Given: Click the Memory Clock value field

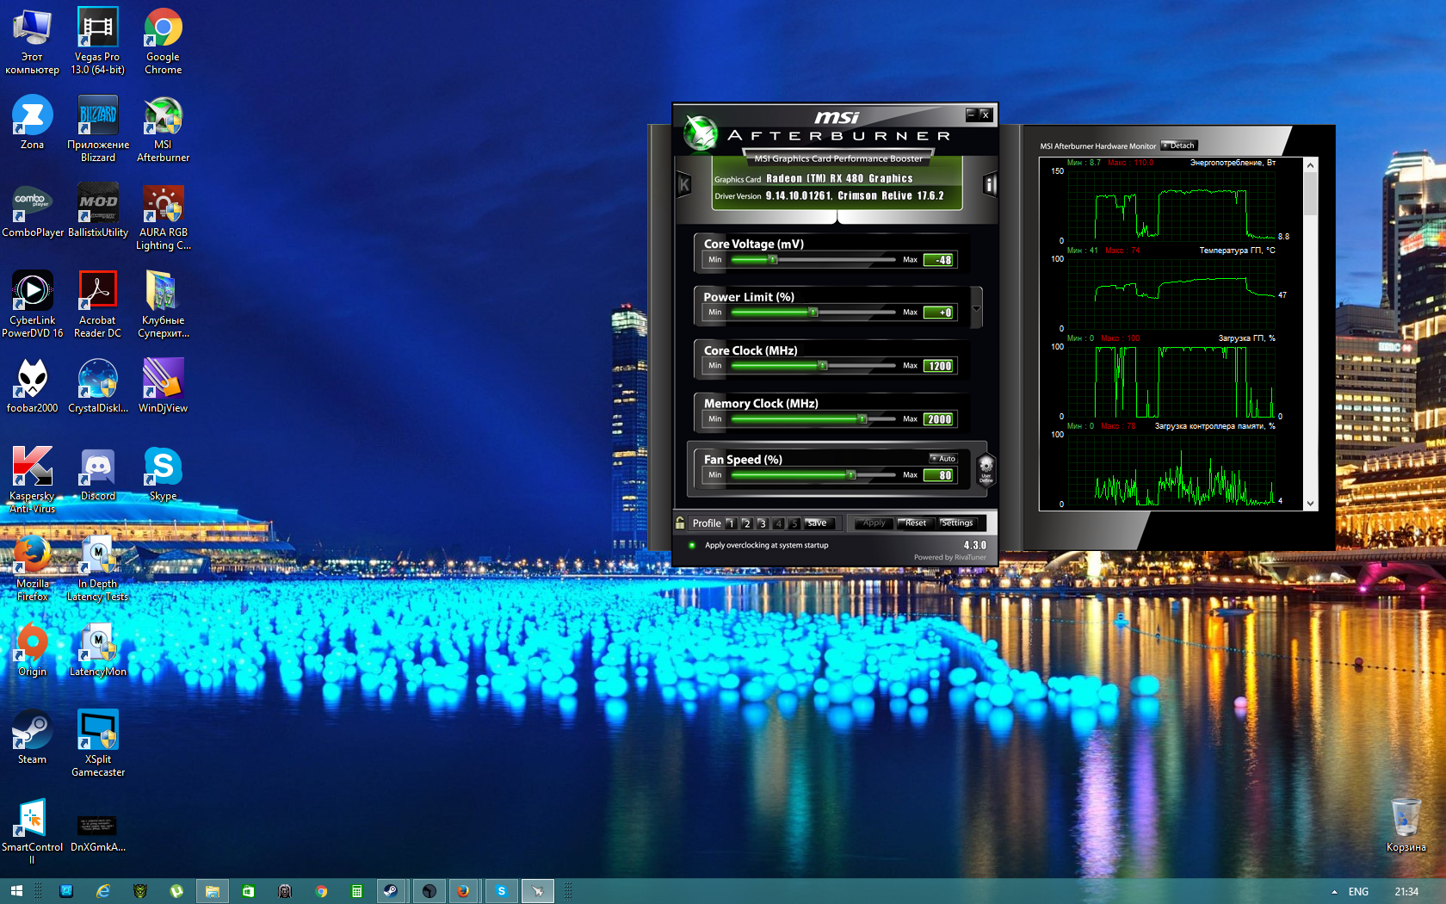Looking at the screenshot, I should [938, 419].
